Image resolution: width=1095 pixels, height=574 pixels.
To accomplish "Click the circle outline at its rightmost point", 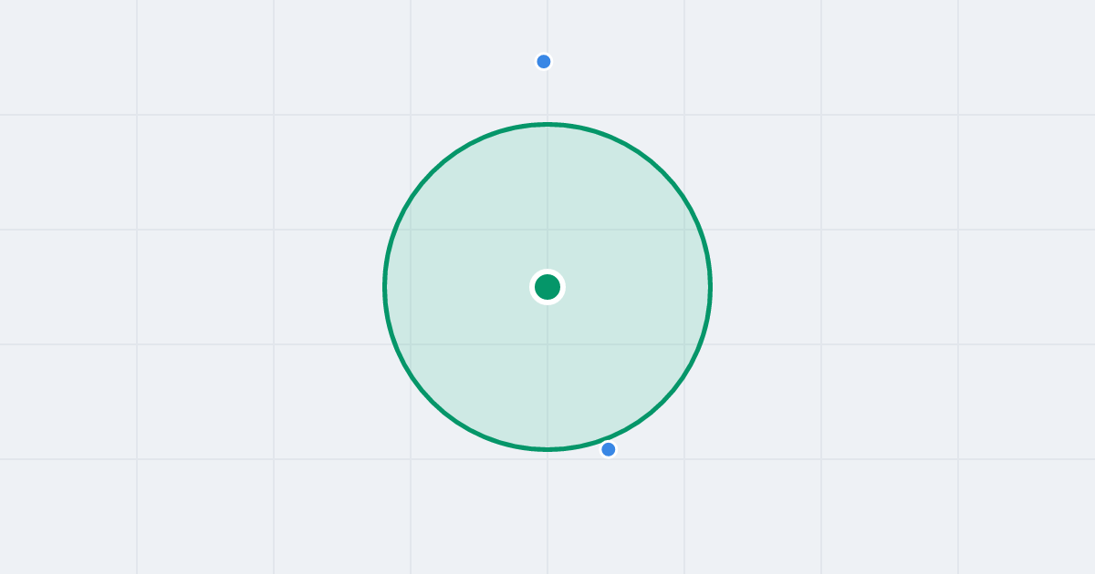I will [711, 287].
